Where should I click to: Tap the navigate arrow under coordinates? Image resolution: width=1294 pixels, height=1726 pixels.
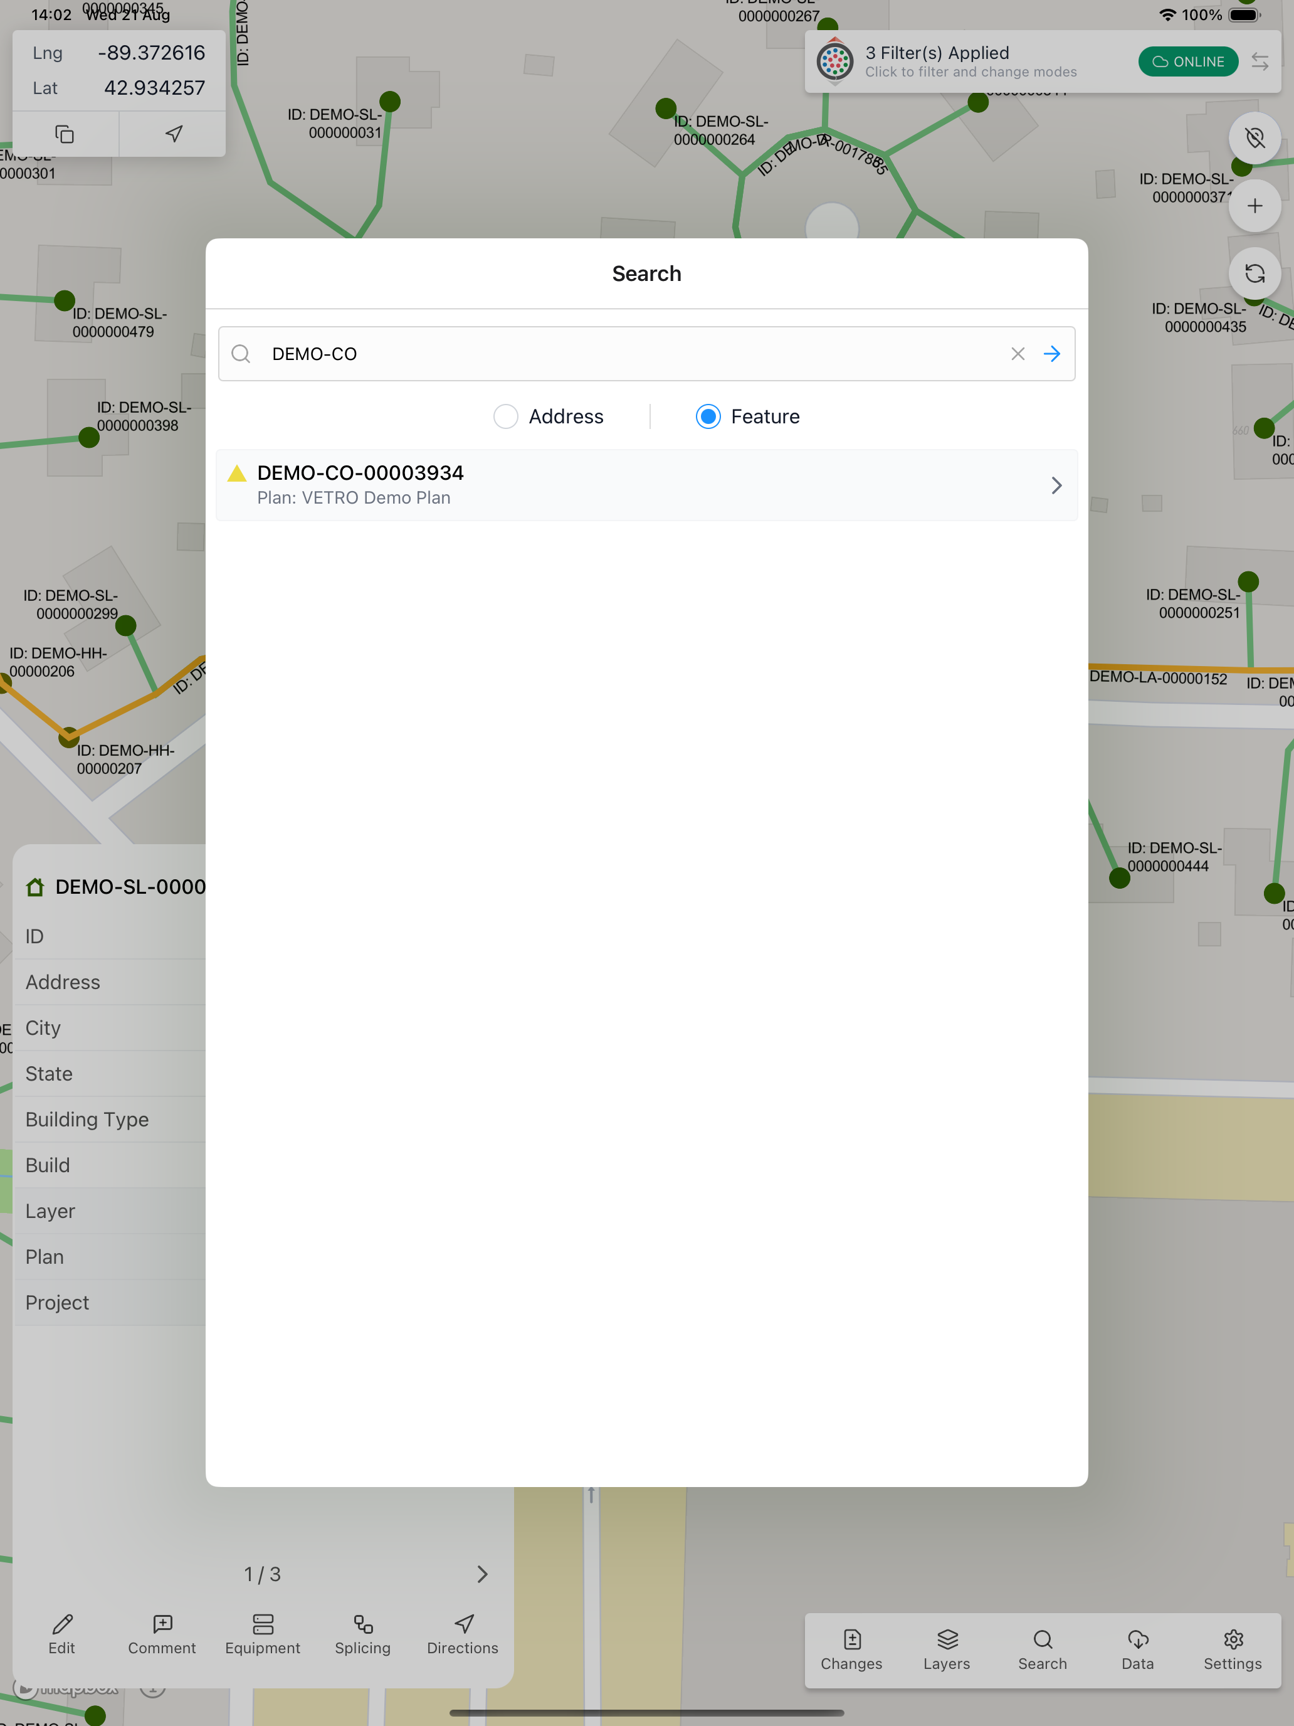174,134
